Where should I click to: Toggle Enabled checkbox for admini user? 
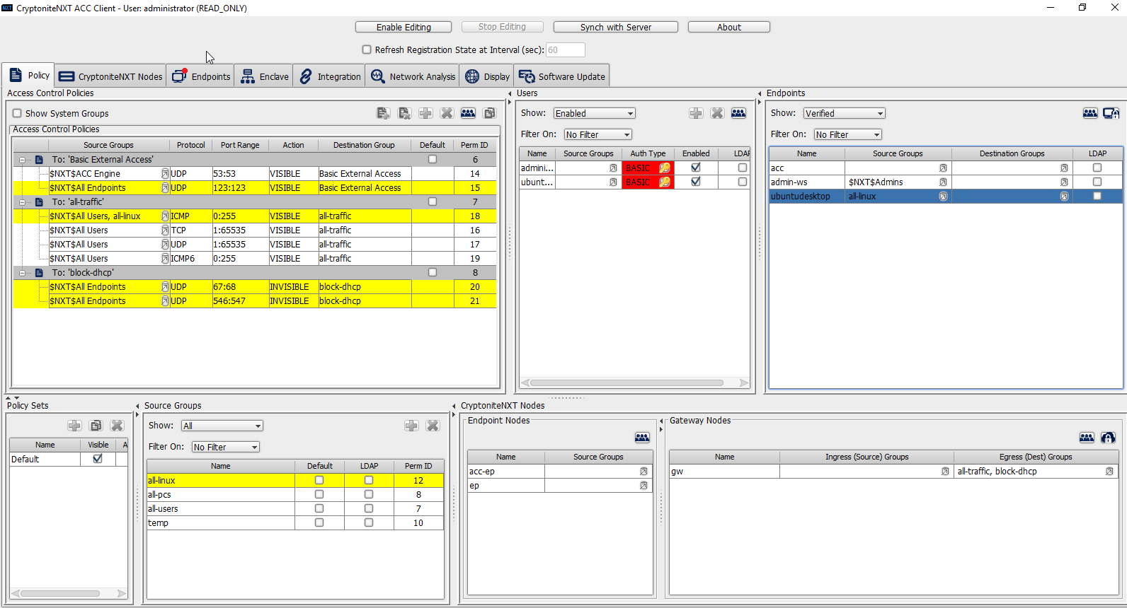pyautogui.click(x=696, y=168)
